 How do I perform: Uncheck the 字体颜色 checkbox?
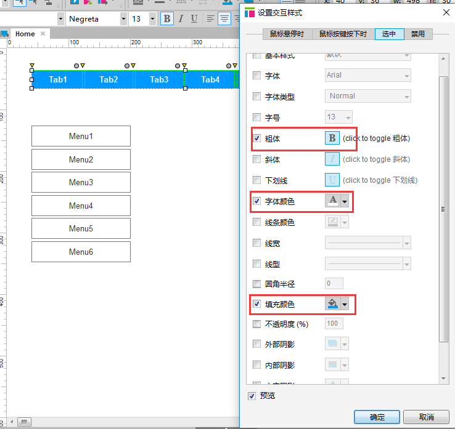tap(257, 201)
